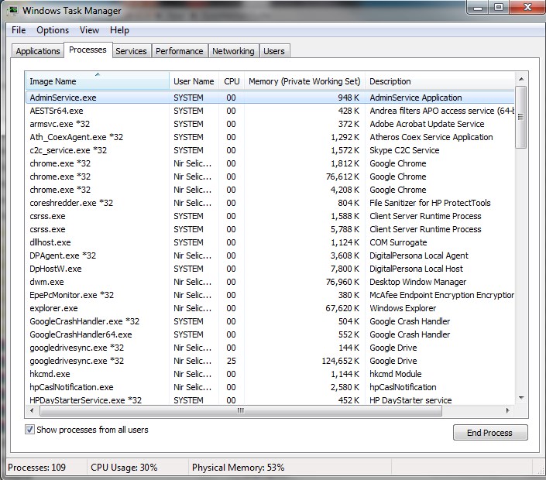Click the vertical scrollbar thumb
Screen dimensions: 546x480
[x=521, y=118]
